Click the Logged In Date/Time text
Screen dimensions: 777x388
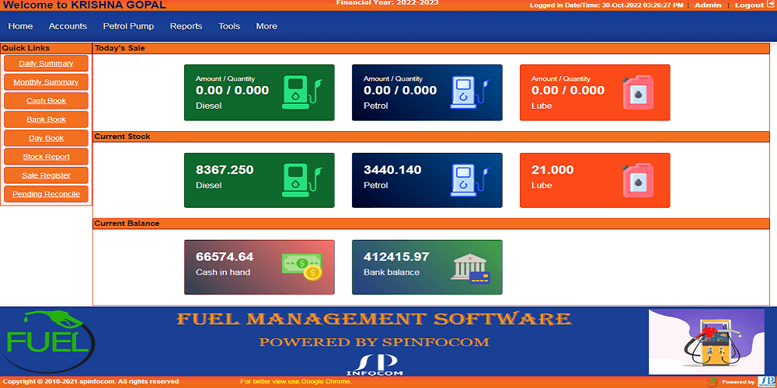(x=607, y=5)
